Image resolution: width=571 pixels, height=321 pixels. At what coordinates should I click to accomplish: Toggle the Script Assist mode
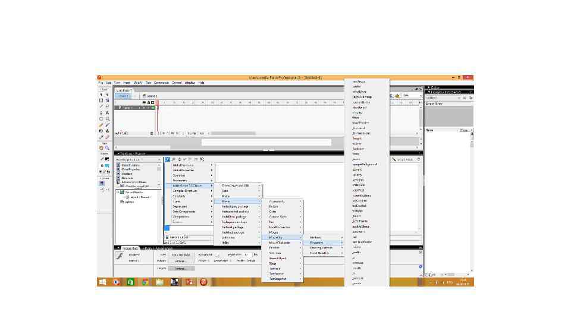[x=403, y=159]
